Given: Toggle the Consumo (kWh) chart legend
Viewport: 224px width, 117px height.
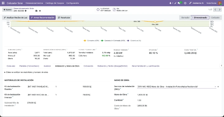Looking at the screenshot, I should pos(91,41).
